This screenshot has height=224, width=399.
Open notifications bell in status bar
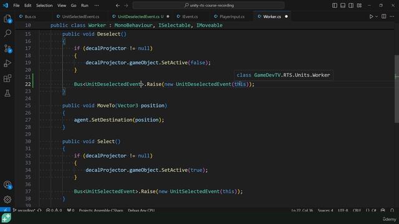click(x=392, y=210)
